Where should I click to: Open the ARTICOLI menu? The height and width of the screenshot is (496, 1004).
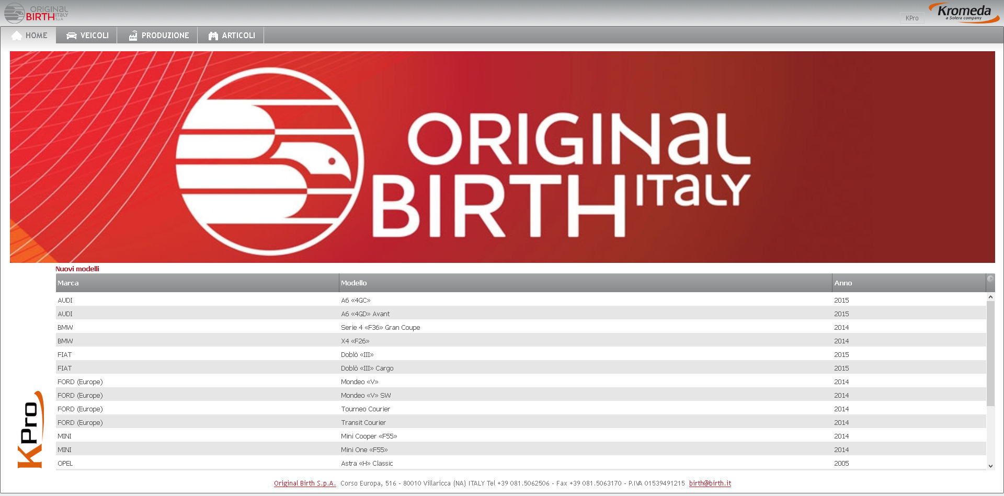click(231, 35)
